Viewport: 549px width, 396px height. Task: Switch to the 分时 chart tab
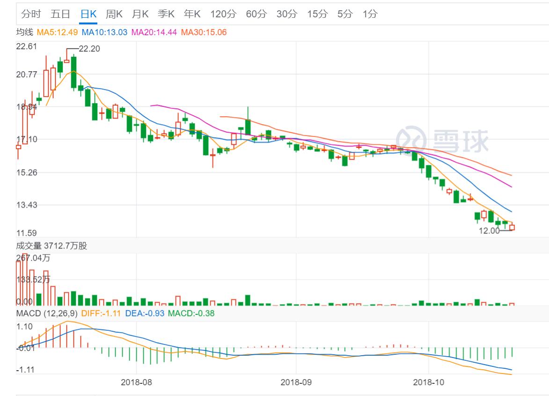31,14
